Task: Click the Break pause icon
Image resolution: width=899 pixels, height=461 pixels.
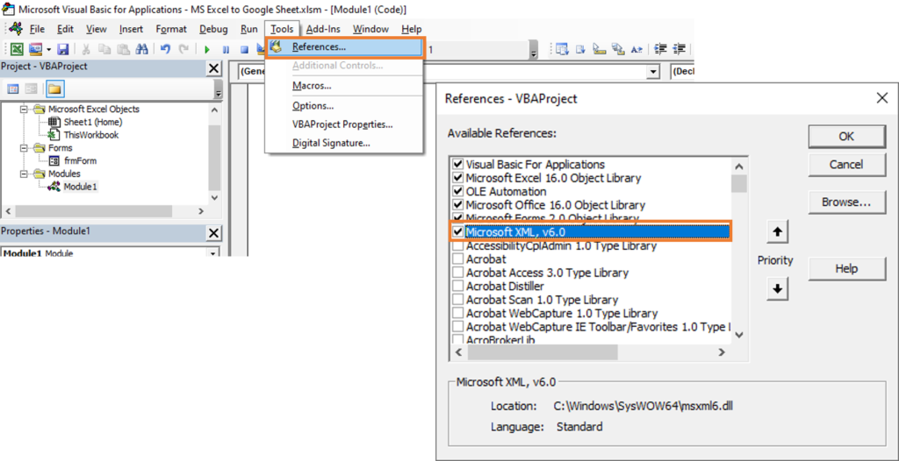Action: click(x=226, y=50)
